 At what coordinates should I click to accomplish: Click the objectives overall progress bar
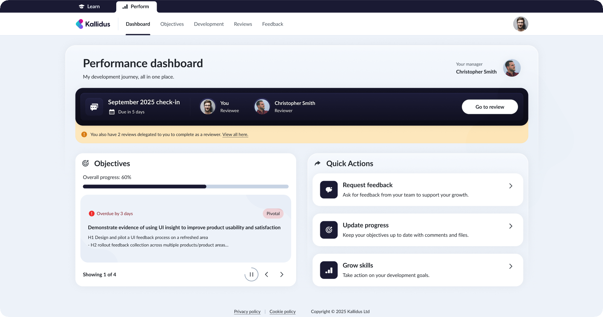(x=186, y=187)
